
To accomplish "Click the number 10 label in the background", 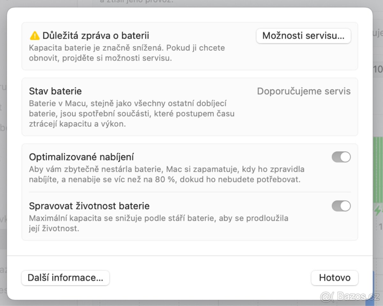I will pyautogui.click(x=378, y=69).
